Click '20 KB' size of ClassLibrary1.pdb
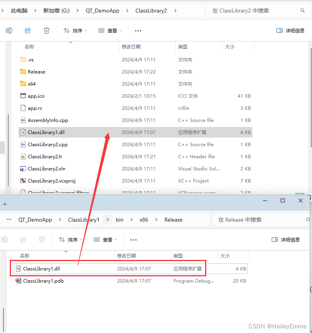The image size is (312, 333). point(240,281)
